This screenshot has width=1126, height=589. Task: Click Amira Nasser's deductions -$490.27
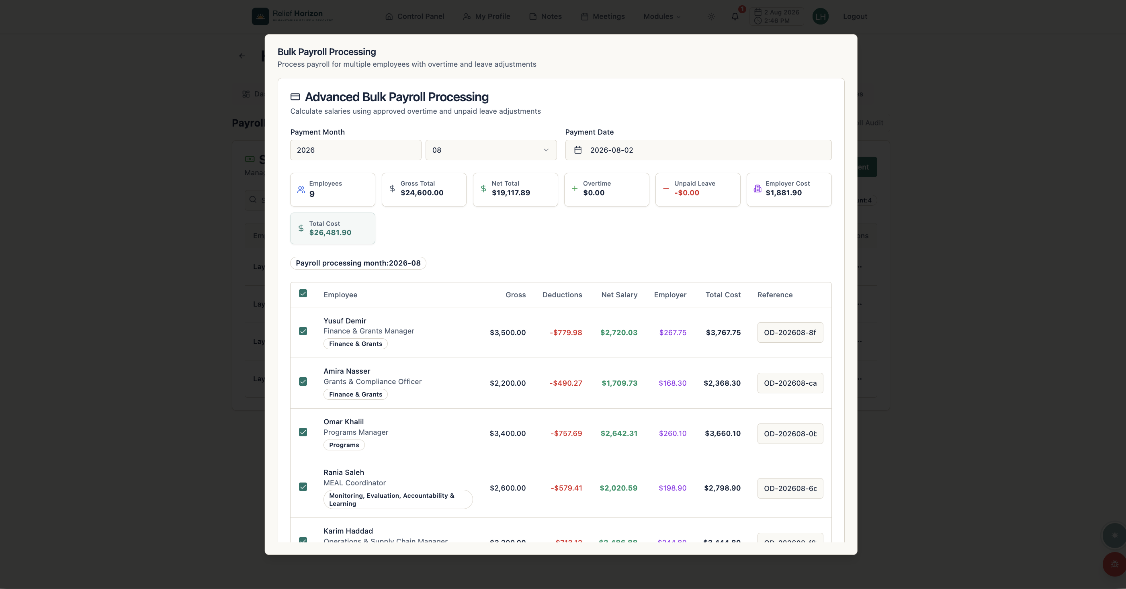[x=566, y=383]
